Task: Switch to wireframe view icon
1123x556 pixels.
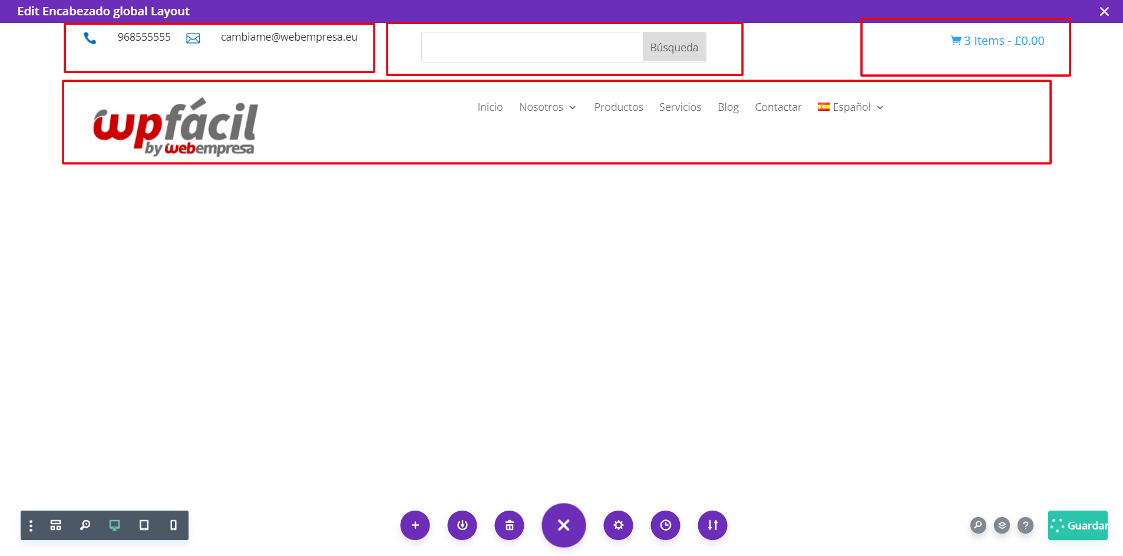Action: (x=56, y=525)
